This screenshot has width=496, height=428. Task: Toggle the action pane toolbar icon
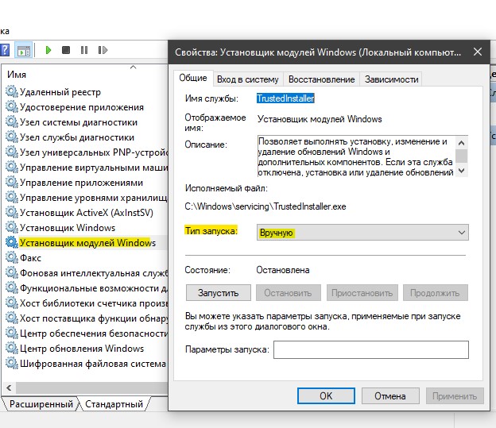click(24, 50)
